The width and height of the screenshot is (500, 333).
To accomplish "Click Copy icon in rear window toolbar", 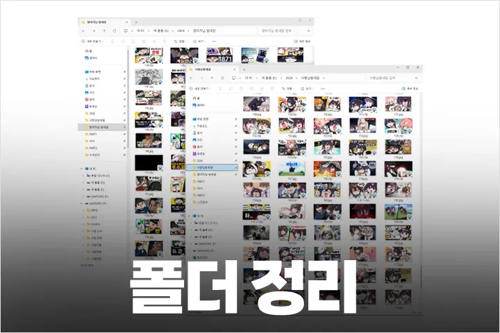I will click(x=123, y=42).
